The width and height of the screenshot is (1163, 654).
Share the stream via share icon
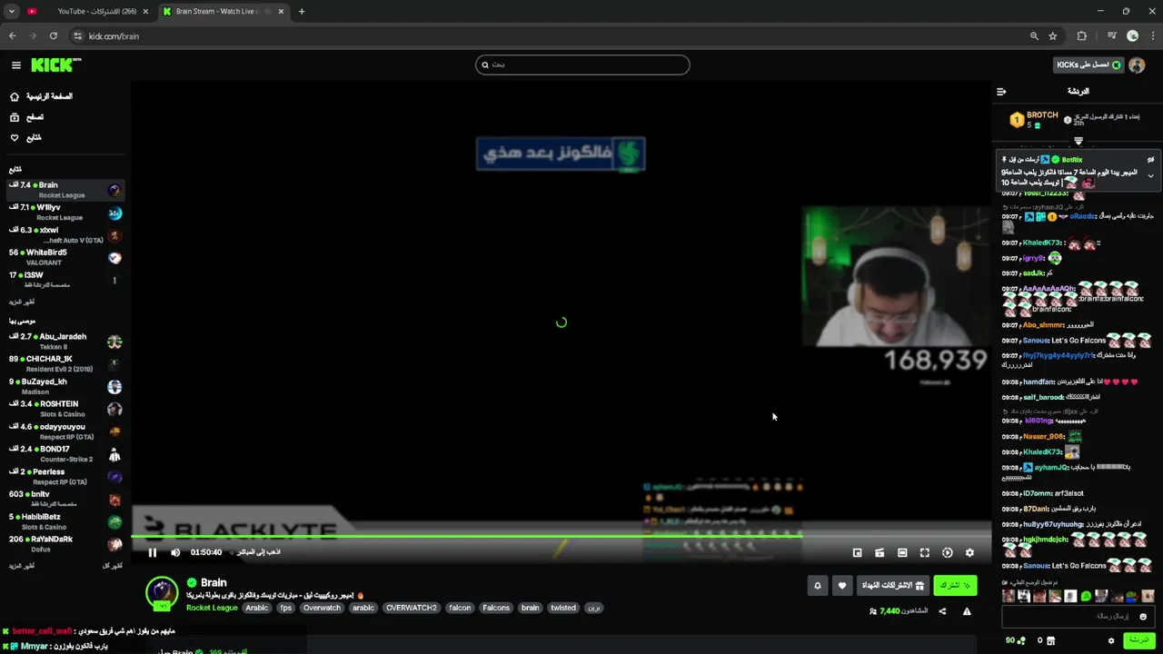[942, 611]
